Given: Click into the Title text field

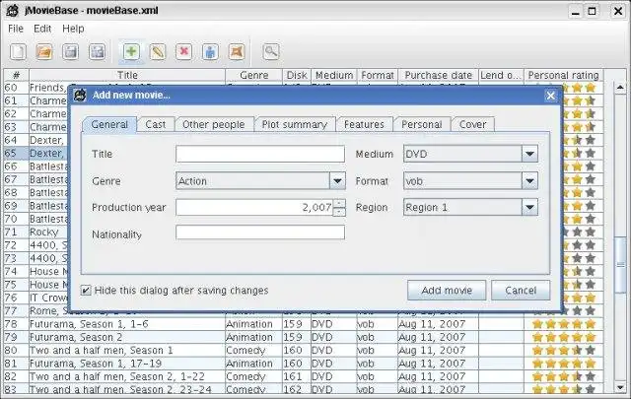Looking at the screenshot, I should pos(260,154).
